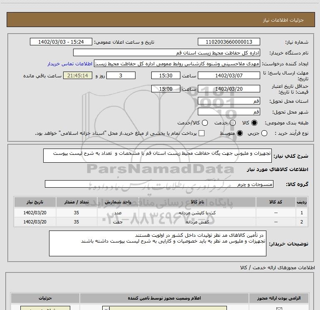The image size is (320, 310).
Task: Click the request creator name field
Action: pyautogui.click(x=177, y=64)
